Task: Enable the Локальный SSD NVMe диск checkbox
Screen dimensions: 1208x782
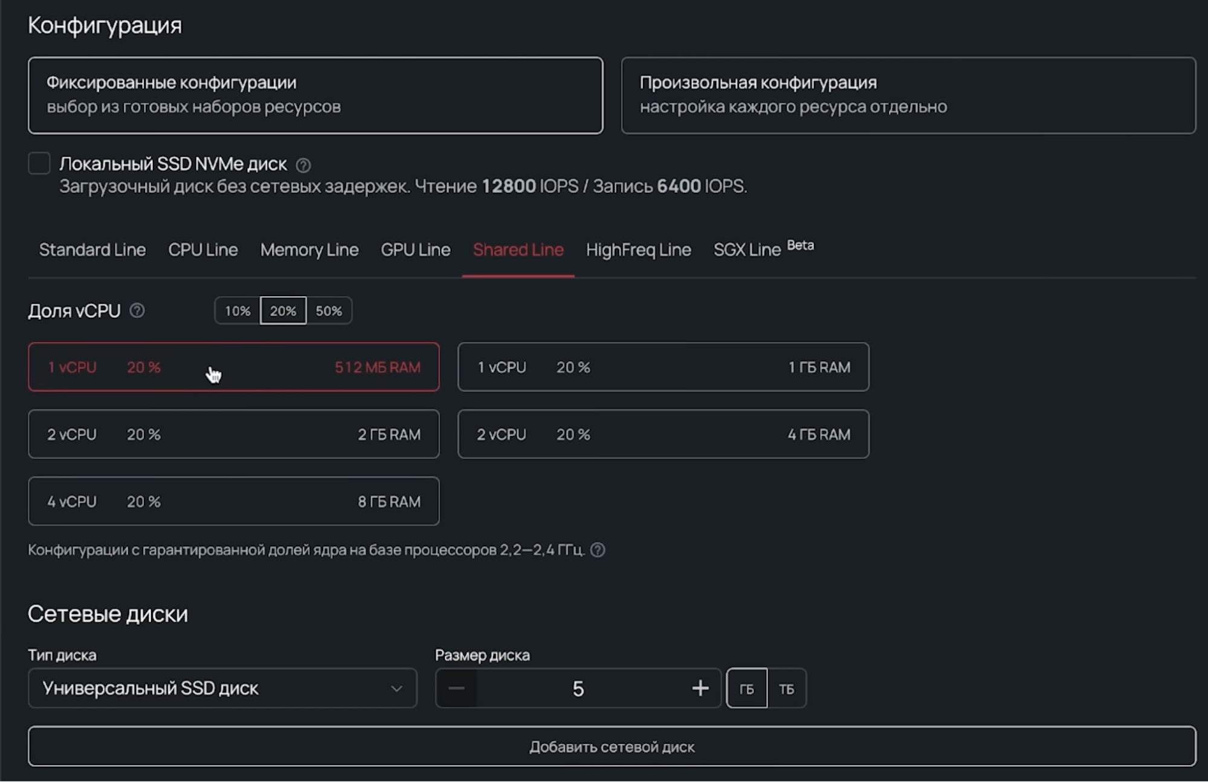Action: pos(39,164)
